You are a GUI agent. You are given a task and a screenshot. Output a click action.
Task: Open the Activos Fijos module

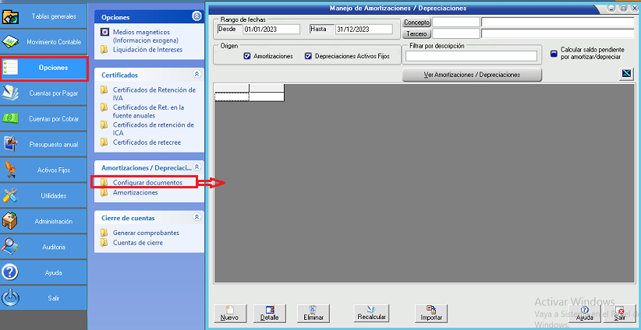click(11, 169)
